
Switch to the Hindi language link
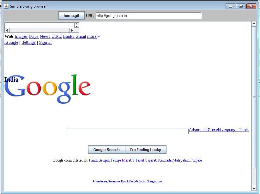pyautogui.click(x=93, y=160)
